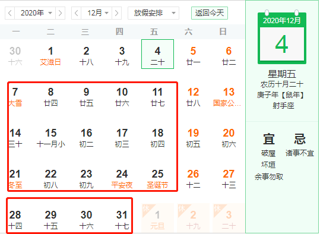The image size is (320, 234).
Task: Select December 21 冬至 date
Action: click(15, 179)
